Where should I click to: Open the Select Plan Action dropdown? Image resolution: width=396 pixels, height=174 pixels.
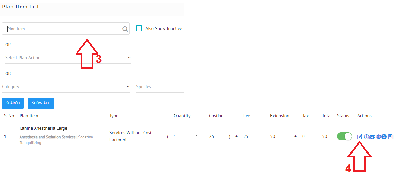(x=68, y=58)
